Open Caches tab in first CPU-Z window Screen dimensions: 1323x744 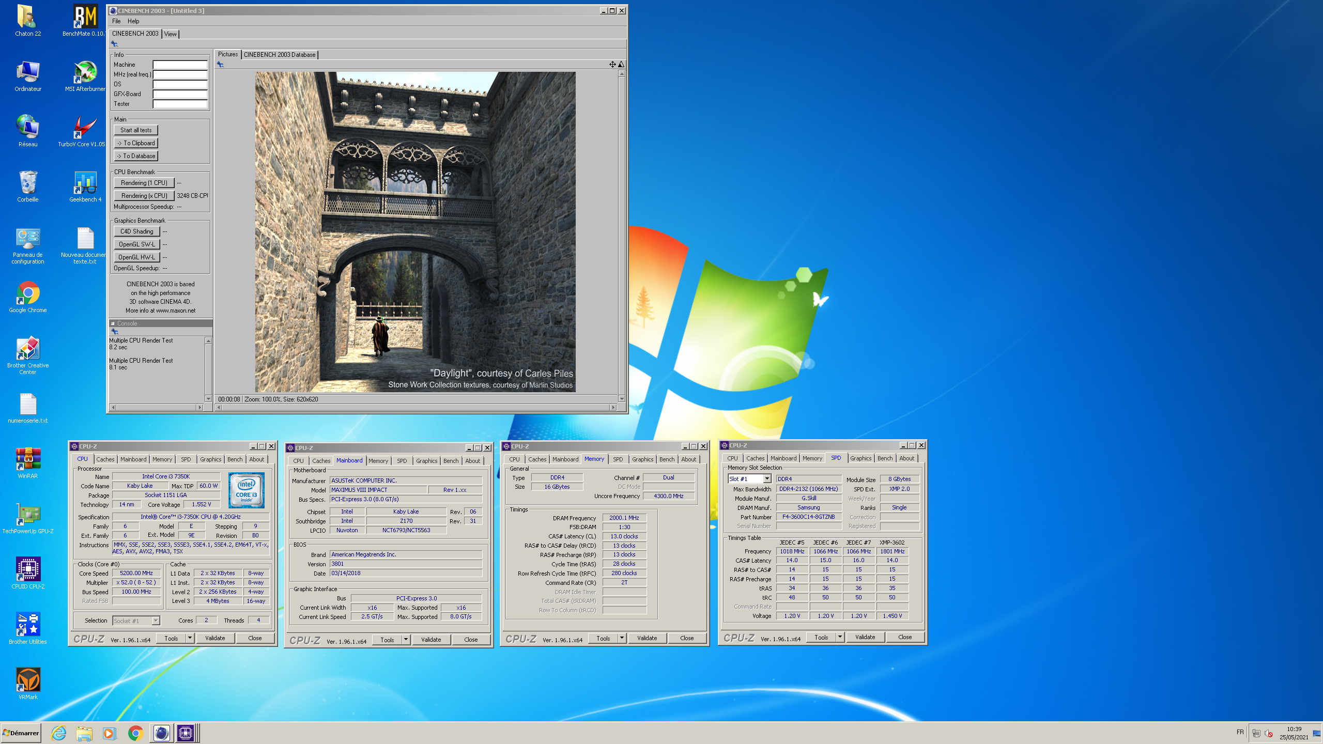pos(105,459)
